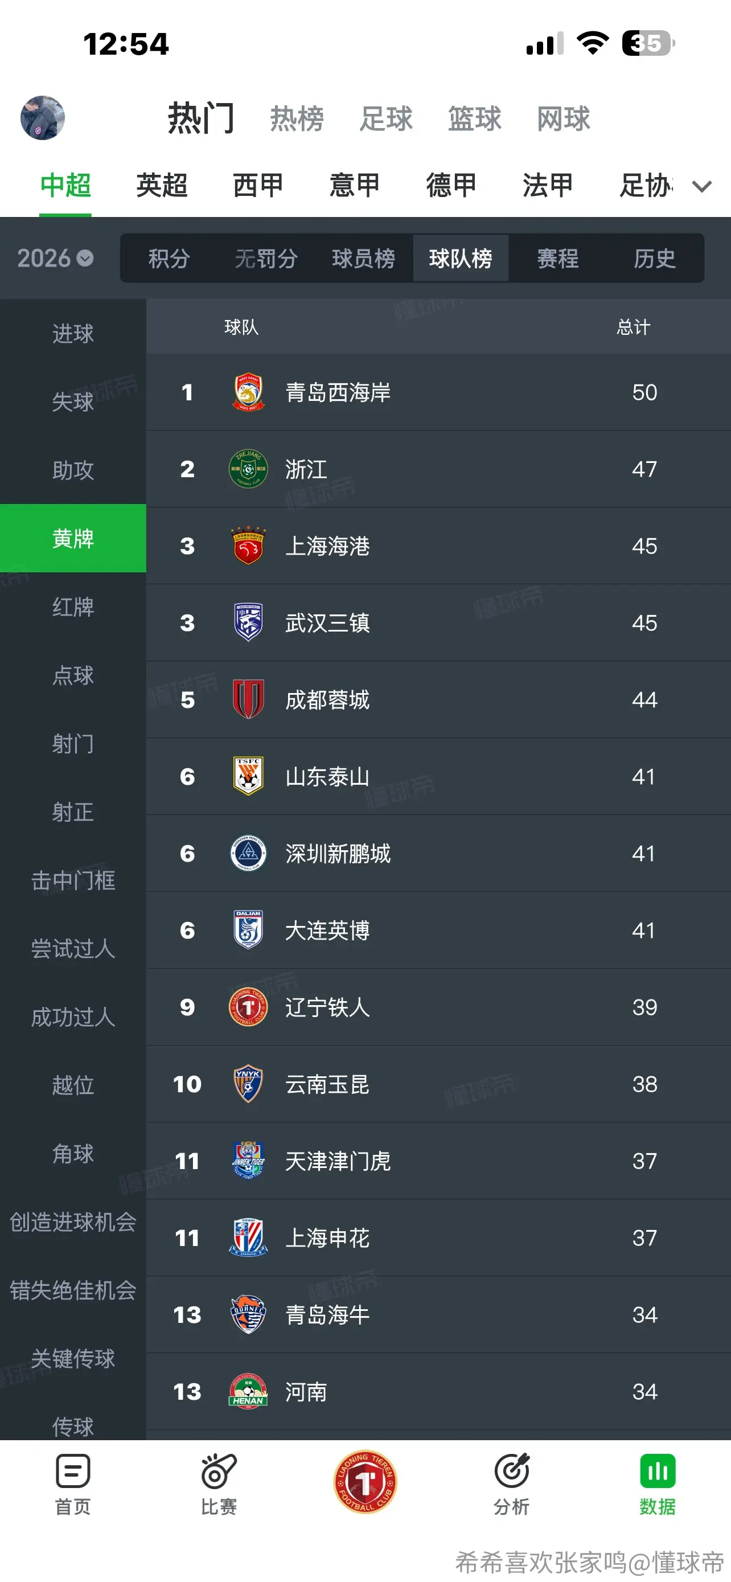Open the 成都蓉城 team row

438,699
